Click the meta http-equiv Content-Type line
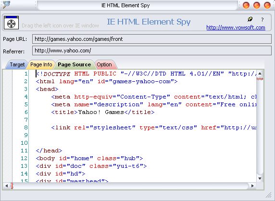This screenshot has width=275, height=201. pyautogui.click(x=154, y=97)
